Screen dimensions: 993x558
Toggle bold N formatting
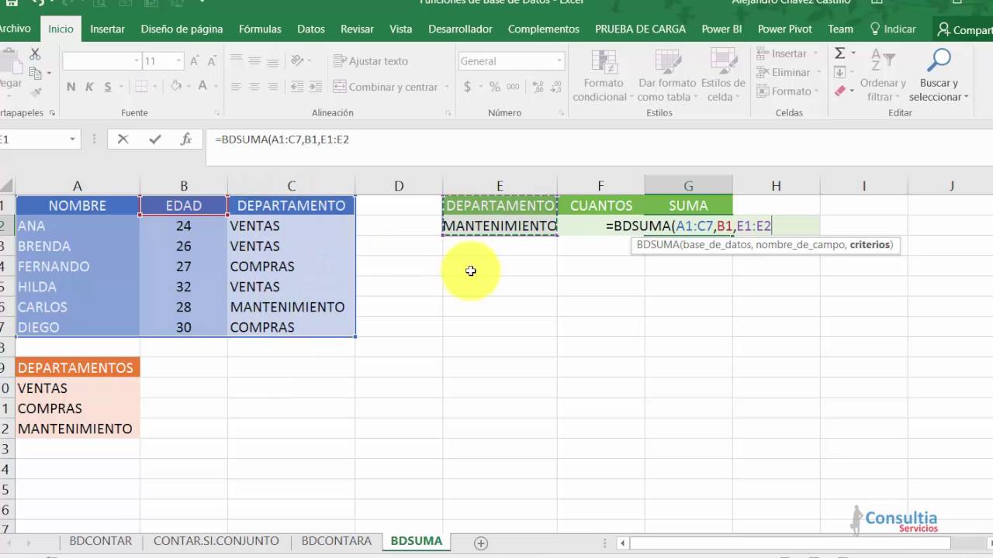click(71, 87)
